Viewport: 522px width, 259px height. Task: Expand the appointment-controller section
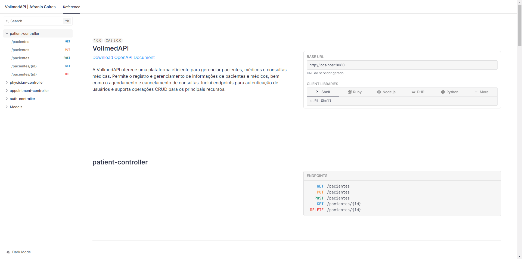(x=7, y=91)
